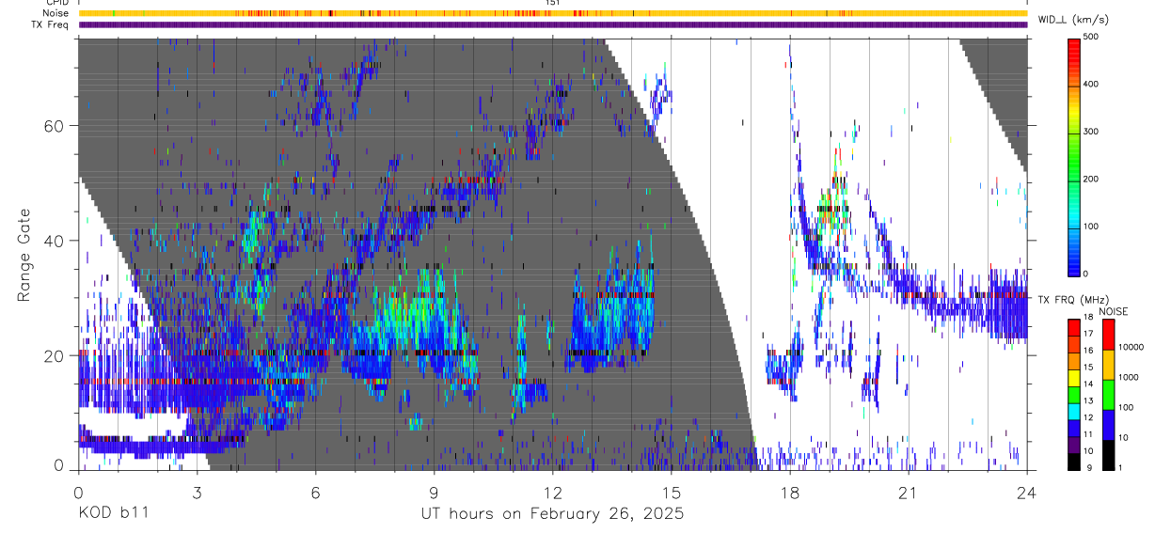Click the '20' tick on Range Gate axis

(x=55, y=355)
